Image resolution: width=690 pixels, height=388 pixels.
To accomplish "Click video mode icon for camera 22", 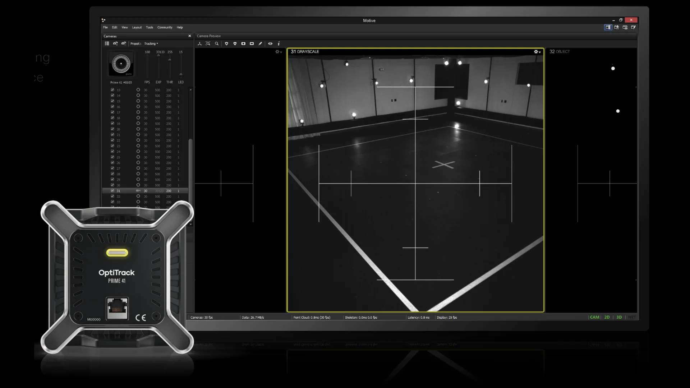I will pos(138,140).
